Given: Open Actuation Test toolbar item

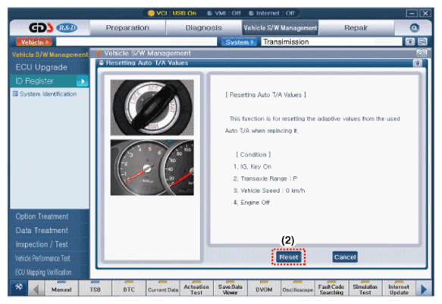Looking at the screenshot, I should (196, 288).
